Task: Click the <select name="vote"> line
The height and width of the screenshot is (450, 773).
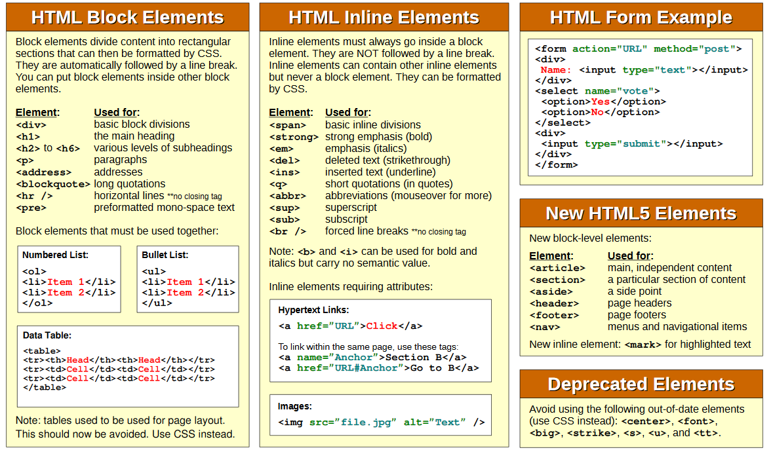Action: [597, 91]
